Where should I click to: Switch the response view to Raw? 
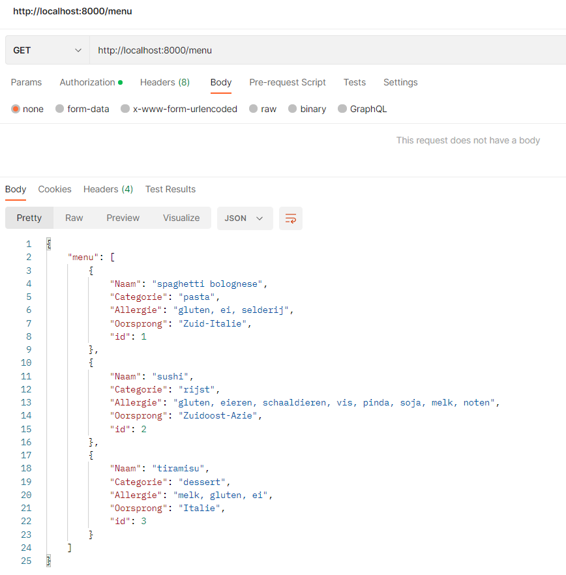(74, 218)
